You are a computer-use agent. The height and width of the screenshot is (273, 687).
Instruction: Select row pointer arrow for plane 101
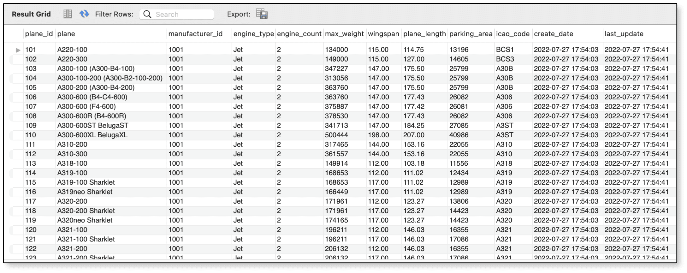click(18, 50)
